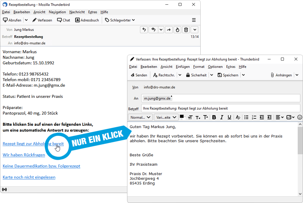Insert emoji with the smiley icon

pos(299,117)
